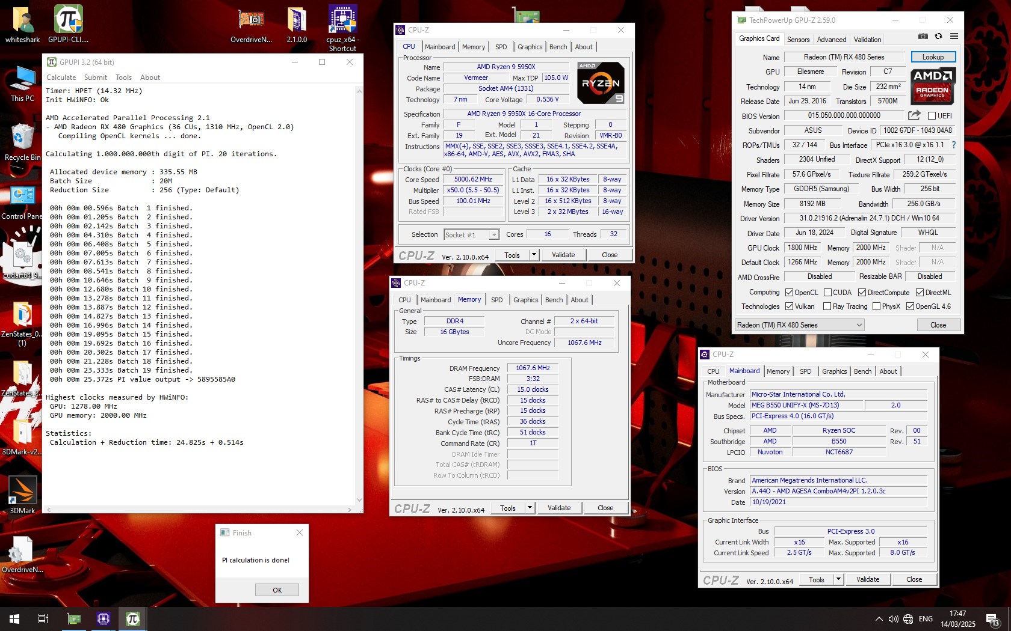Expand Tools arrow in CPU-Z CPU window
Viewport: 1011px width, 631px height.
533,255
